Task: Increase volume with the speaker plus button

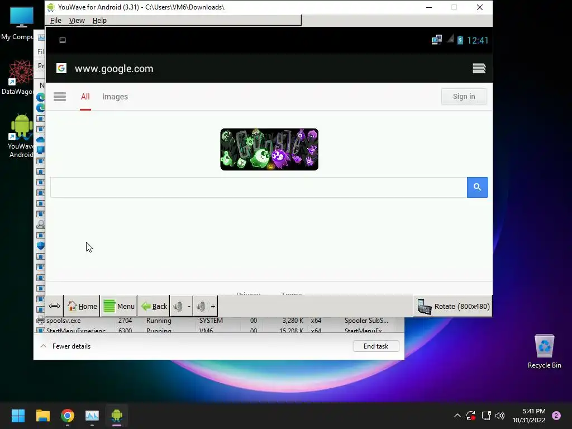Action: 206,306
